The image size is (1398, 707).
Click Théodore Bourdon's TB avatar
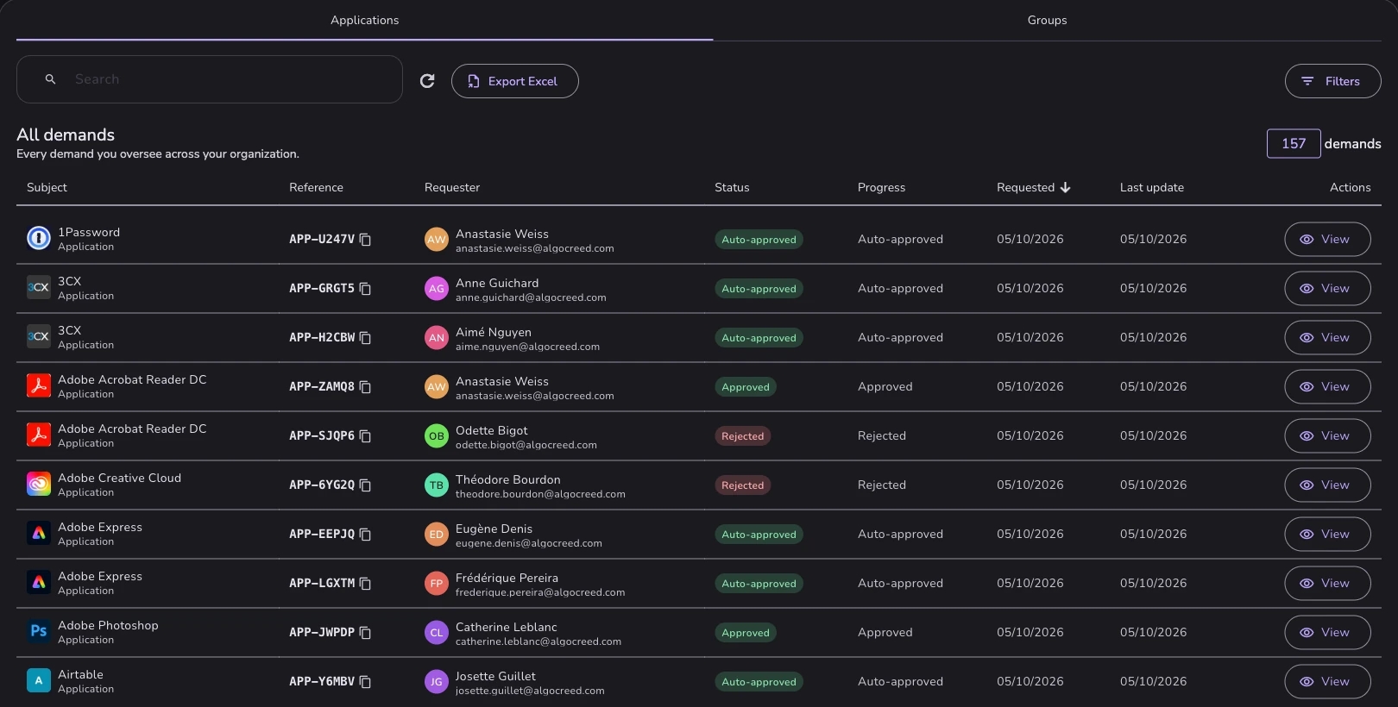[x=437, y=485]
